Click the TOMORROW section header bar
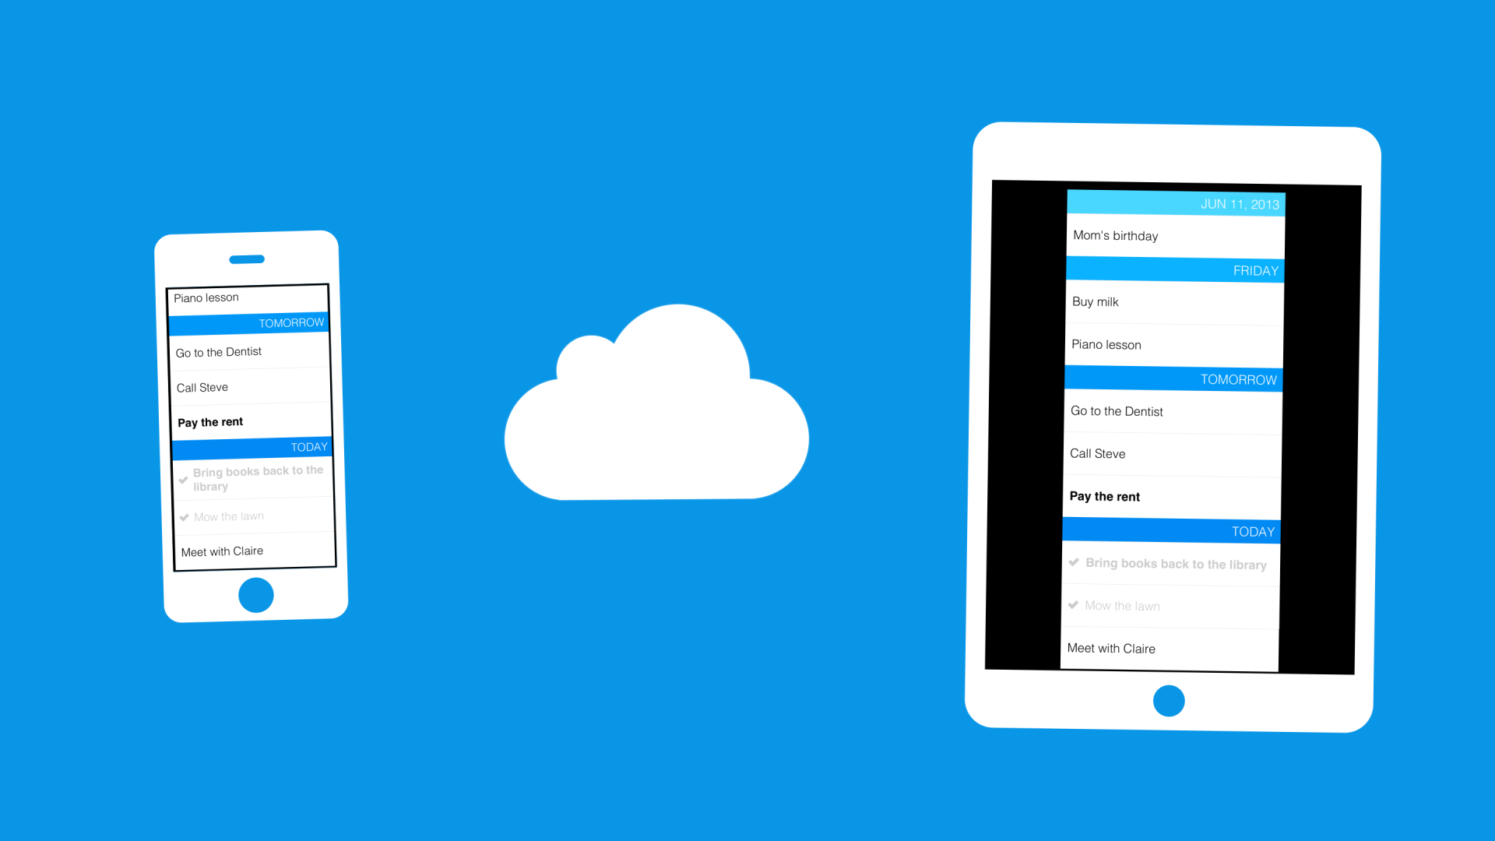The image size is (1495, 841). tap(251, 323)
